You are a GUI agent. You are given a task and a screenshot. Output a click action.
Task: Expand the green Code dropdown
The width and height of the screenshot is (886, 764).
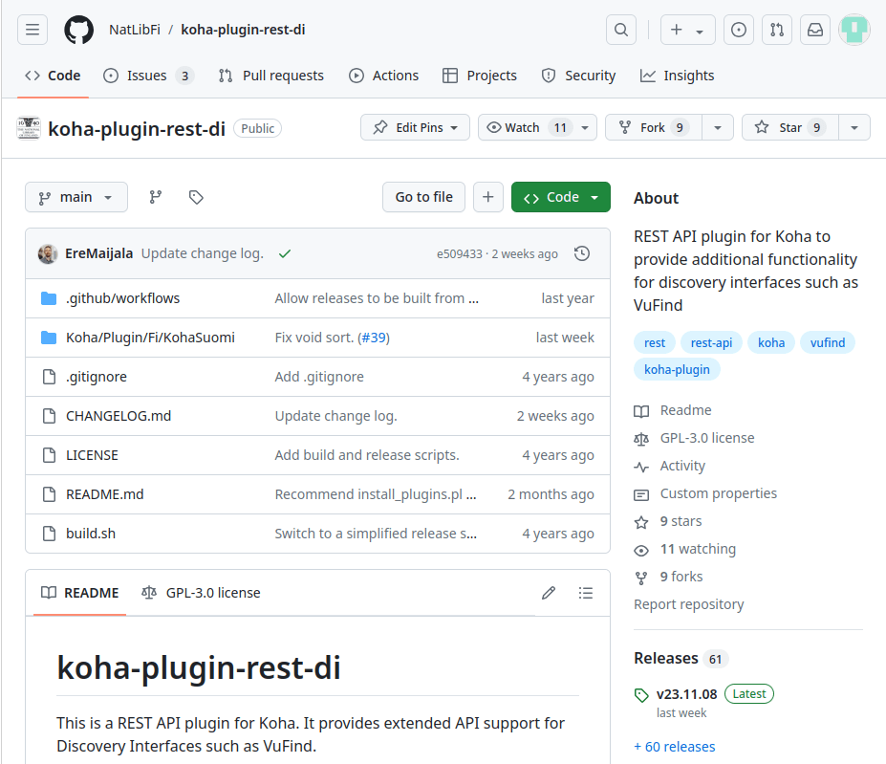pyautogui.click(x=560, y=197)
